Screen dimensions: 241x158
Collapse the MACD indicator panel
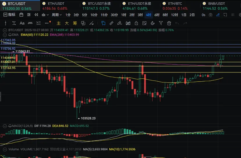tap(5, 126)
